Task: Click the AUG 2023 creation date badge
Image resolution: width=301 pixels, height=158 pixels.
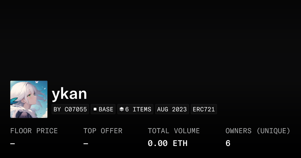Action: (172, 109)
